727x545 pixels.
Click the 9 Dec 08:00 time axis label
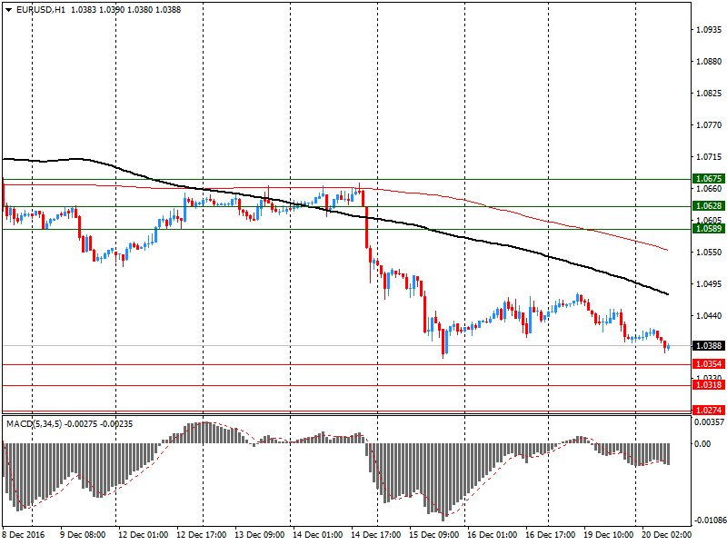point(83,535)
